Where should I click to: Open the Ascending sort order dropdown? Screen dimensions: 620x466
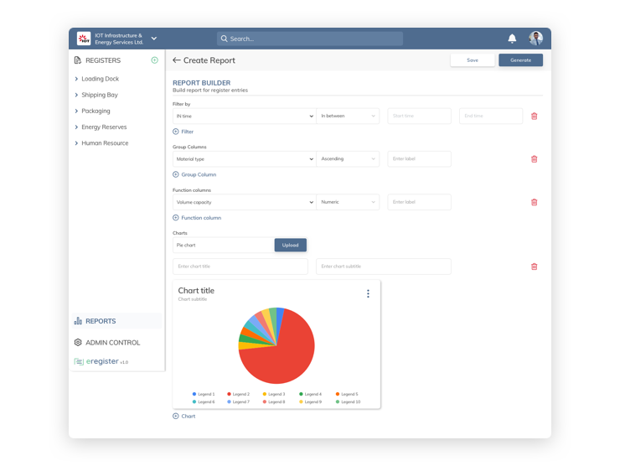tap(348, 159)
